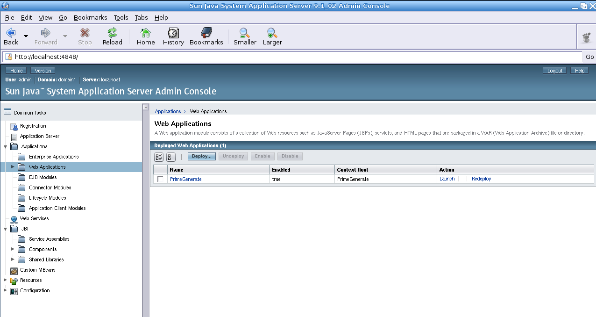Check the PrimeGenerate row checkbox
Image resolution: width=596 pixels, height=317 pixels.
(x=161, y=179)
